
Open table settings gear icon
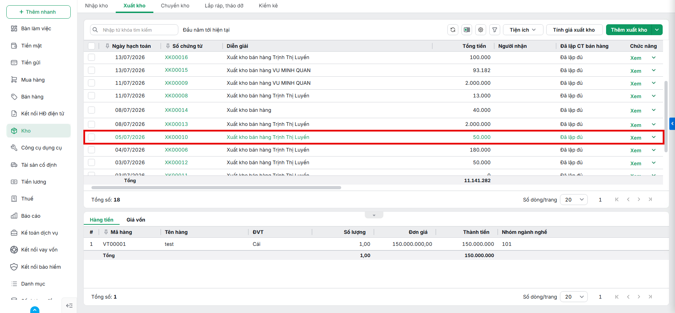pyautogui.click(x=480, y=30)
